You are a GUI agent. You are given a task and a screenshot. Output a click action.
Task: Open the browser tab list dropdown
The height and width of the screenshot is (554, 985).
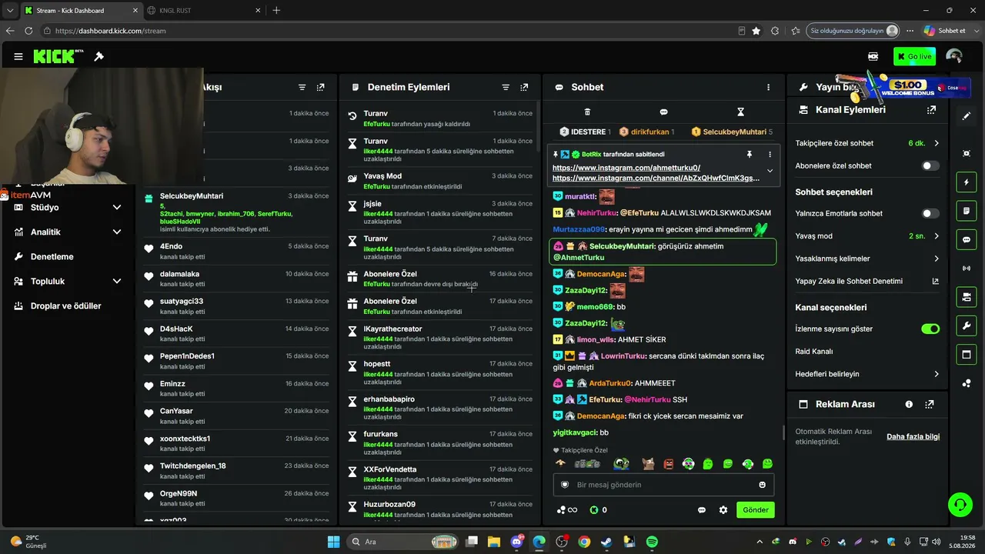tap(10, 10)
